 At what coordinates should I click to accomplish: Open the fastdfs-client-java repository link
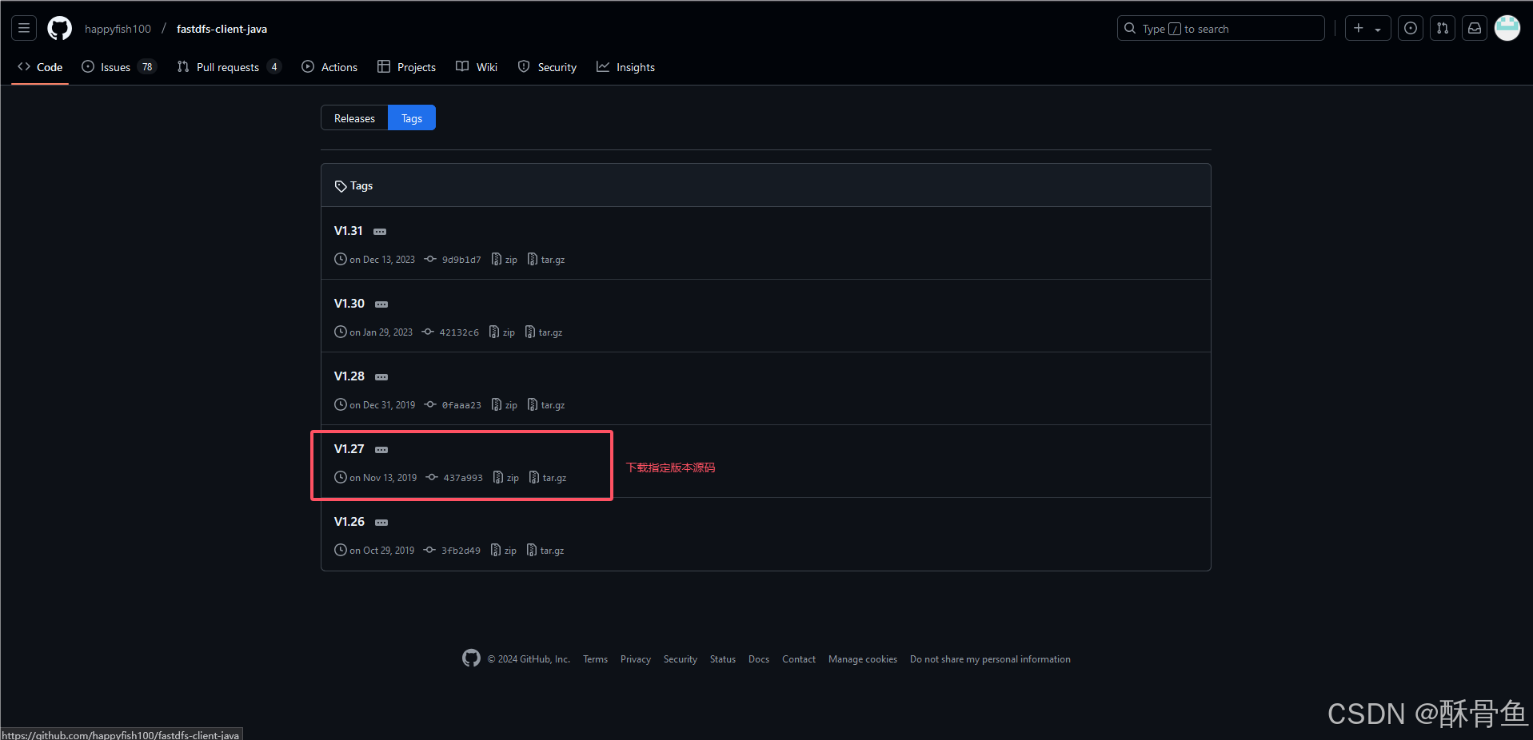click(x=222, y=29)
